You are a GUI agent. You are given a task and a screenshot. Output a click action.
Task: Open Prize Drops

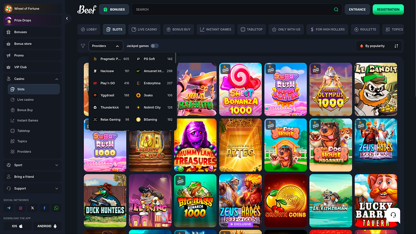click(x=33, y=20)
